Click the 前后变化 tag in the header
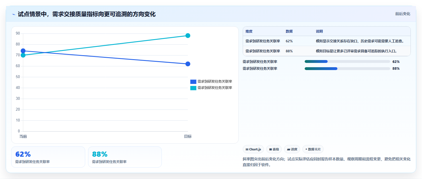The image size is (422, 179). click(x=402, y=14)
